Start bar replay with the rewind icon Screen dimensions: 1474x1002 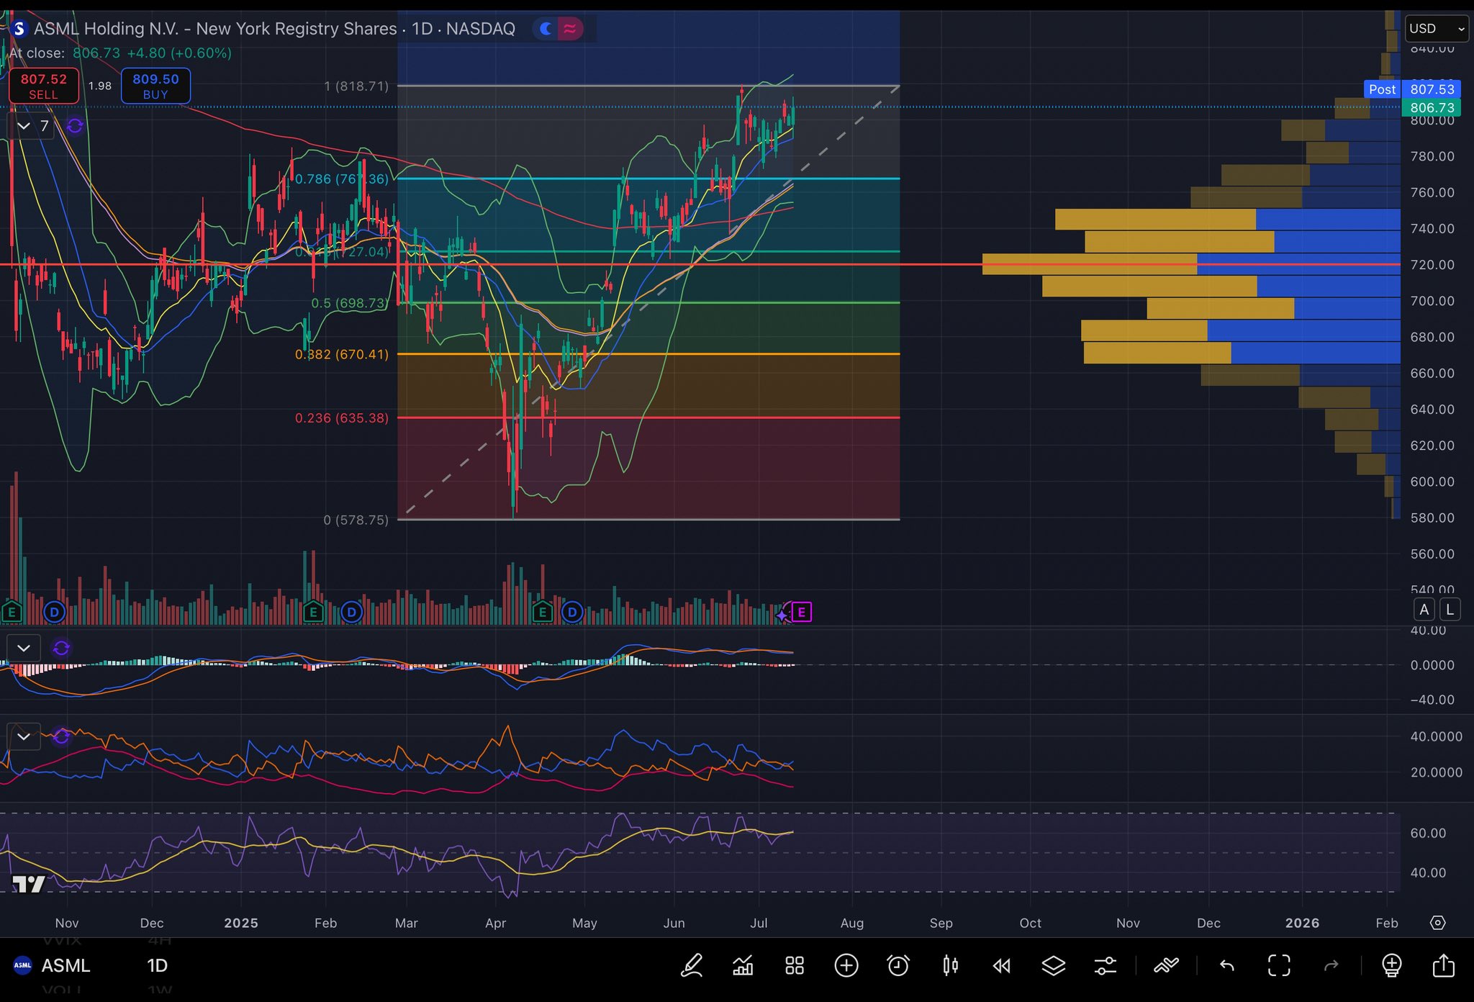click(1002, 965)
